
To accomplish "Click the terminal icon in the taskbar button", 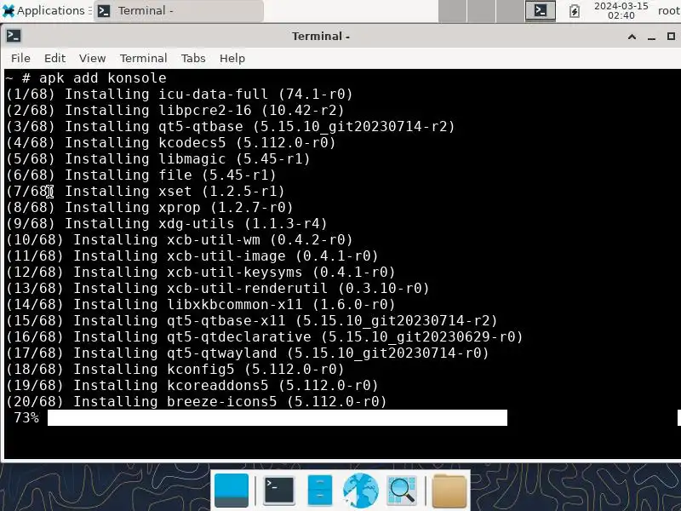I will pos(104,11).
